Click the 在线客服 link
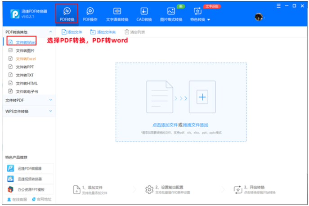309x206 pixels. pos(17,200)
